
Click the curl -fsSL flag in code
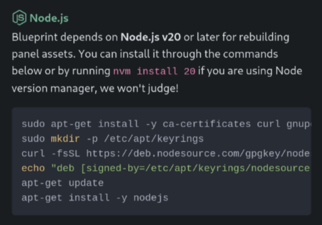(x=66, y=153)
